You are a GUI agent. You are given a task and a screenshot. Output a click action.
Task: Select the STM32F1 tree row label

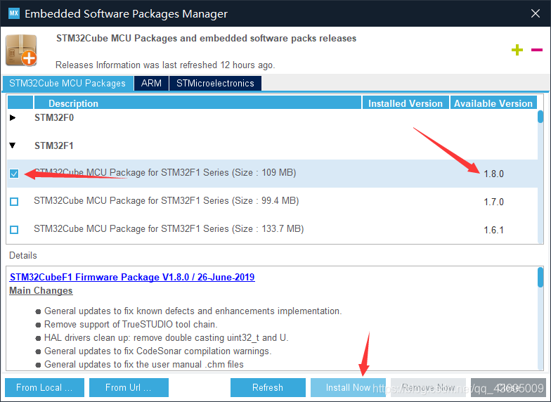point(54,145)
